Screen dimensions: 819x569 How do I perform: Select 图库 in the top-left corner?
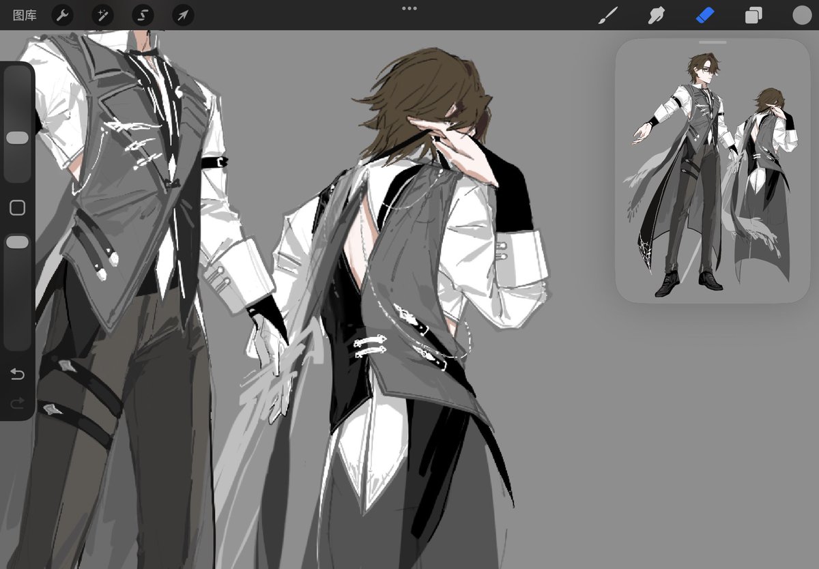pos(25,16)
